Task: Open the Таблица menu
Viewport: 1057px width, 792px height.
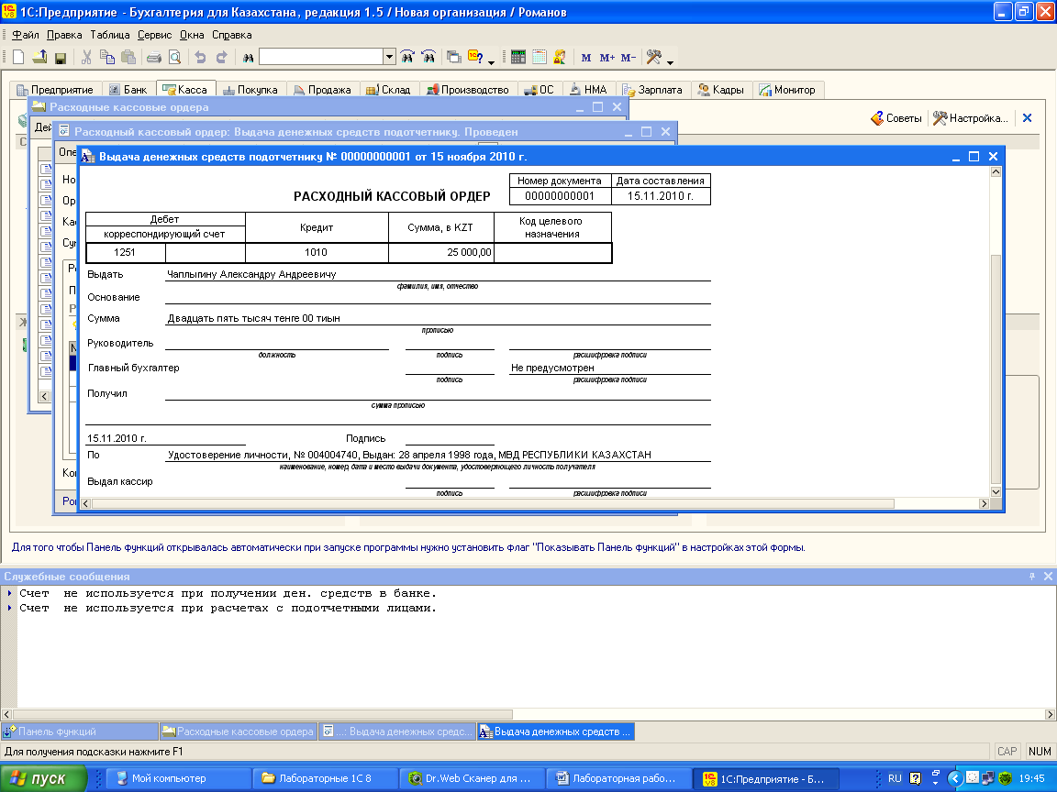Action: 110,35
